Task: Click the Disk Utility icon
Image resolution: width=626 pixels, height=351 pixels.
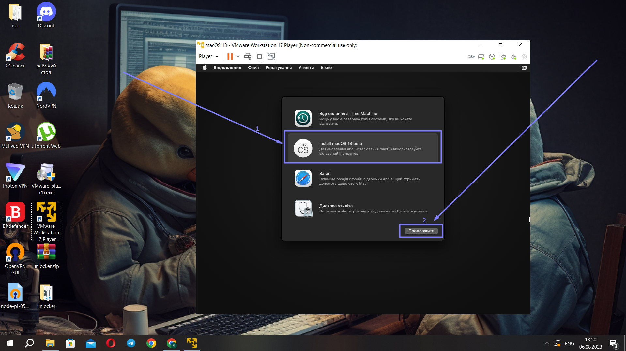Action: 303,209
